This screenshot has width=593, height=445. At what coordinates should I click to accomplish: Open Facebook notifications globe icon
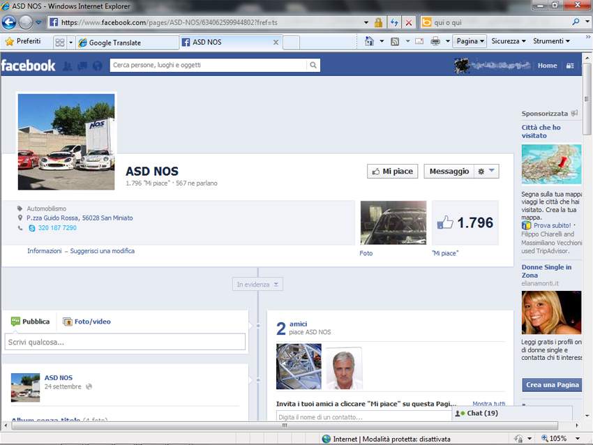pyautogui.click(x=97, y=66)
